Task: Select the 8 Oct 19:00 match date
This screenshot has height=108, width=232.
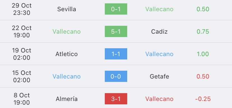Action: 22,99
